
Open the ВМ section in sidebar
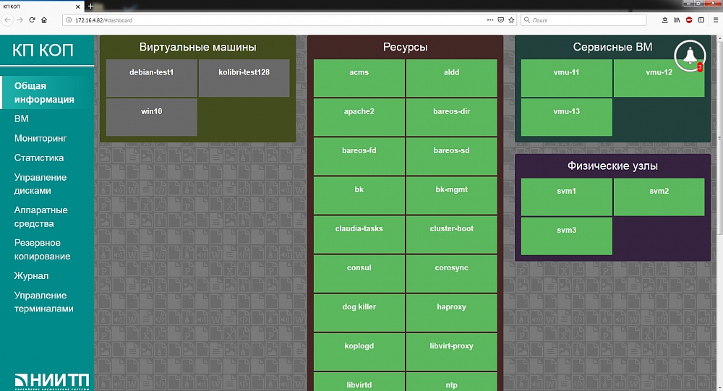21,119
